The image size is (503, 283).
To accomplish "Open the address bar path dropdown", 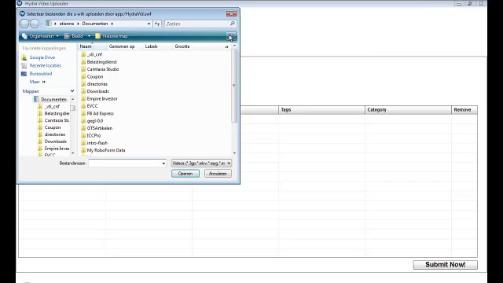I will tap(149, 24).
